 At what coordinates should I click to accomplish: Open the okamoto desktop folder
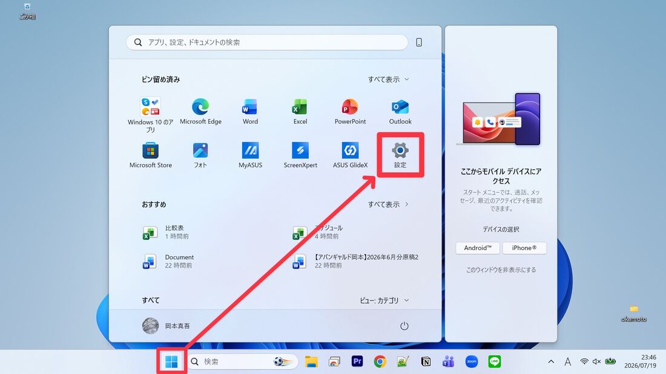tap(634, 314)
